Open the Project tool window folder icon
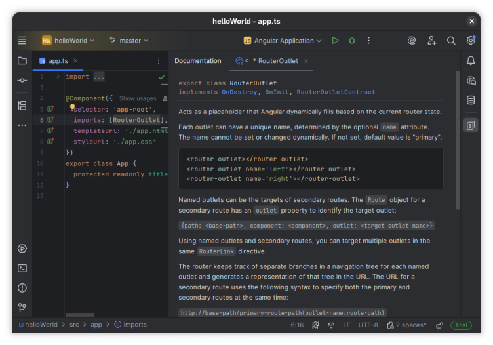The height and width of the screenshot is (345, 493). [x=22, y=61]
